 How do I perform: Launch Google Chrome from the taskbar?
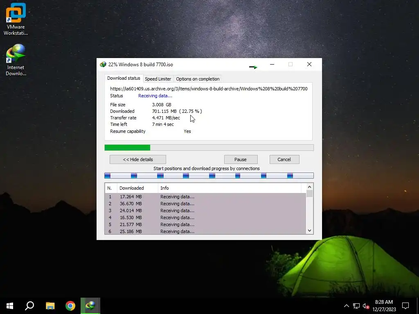tap(70, 306)
